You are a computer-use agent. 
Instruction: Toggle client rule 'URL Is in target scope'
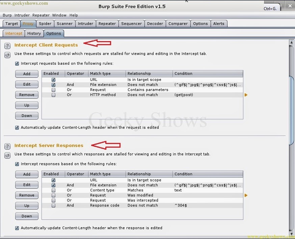(53, 80)
